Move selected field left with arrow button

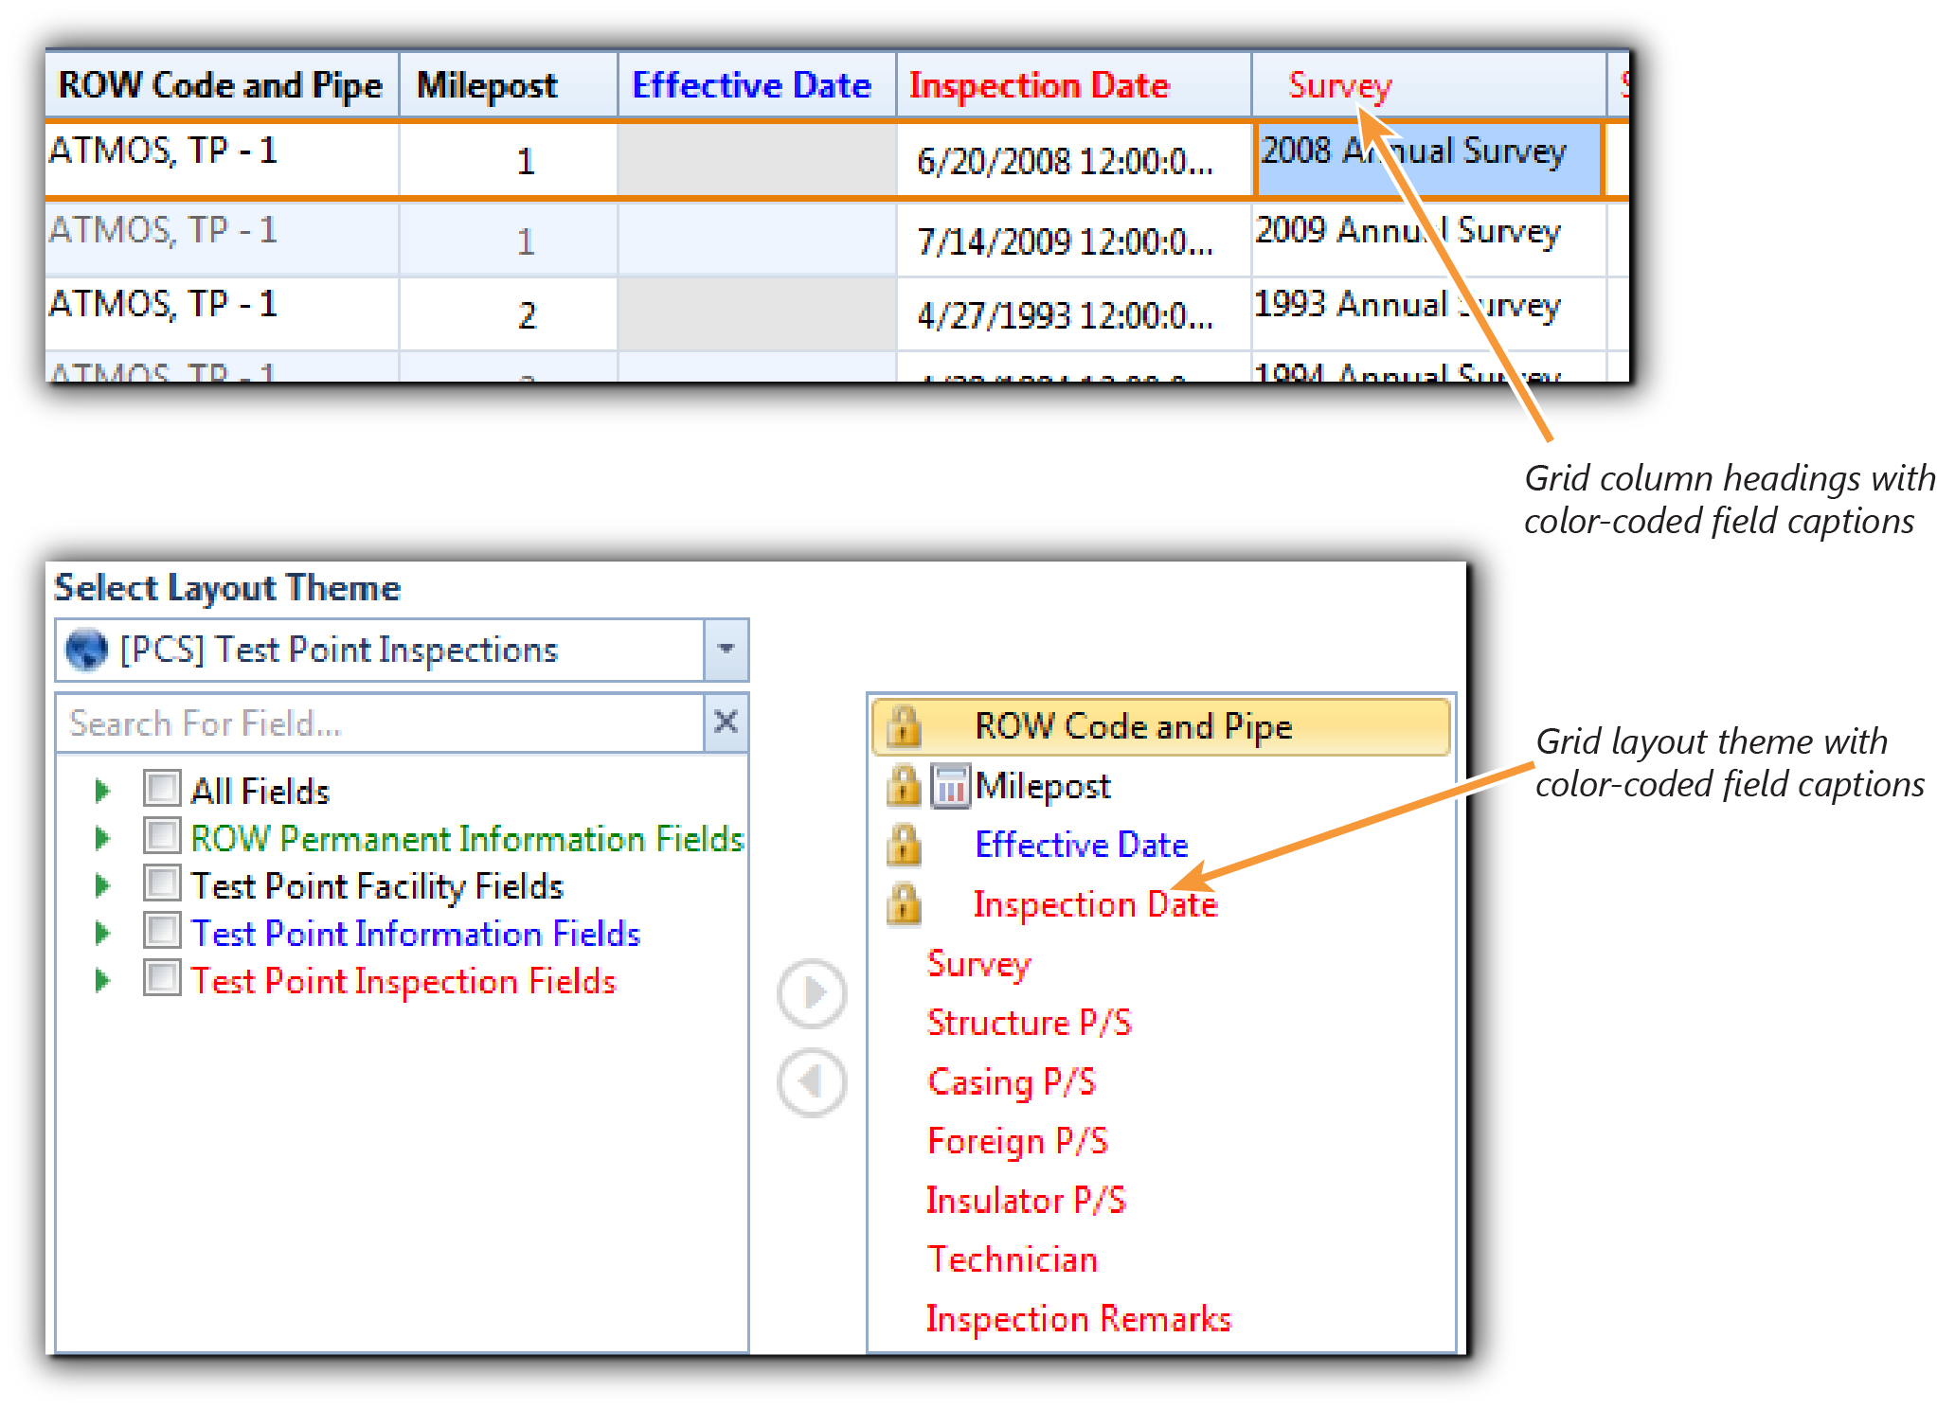click(812, 1082)
